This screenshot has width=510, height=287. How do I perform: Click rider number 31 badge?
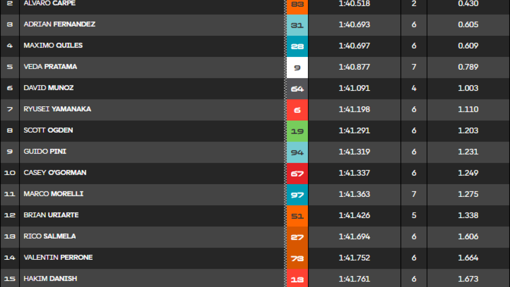click(x=297, y=25)
